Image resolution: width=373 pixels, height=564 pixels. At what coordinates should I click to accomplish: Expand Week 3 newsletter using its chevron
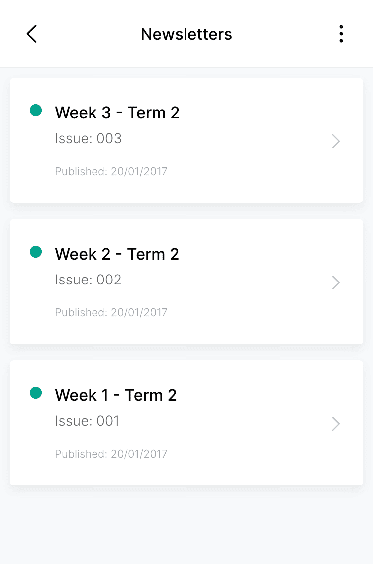pyautogui.click(x=336, y=141)
